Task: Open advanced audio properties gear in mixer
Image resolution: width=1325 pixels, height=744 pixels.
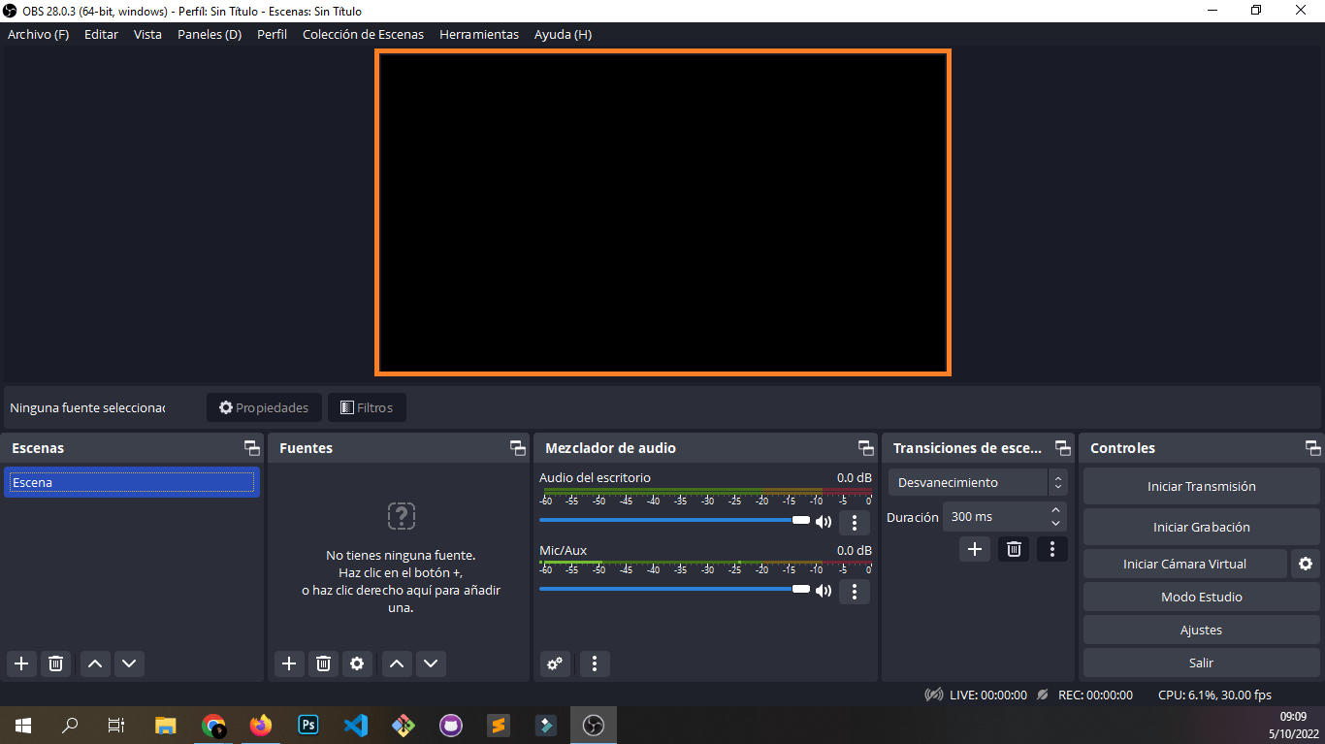Action: [x=555, y=663]
